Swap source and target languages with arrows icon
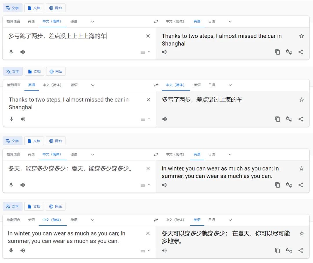 (156, 21)
